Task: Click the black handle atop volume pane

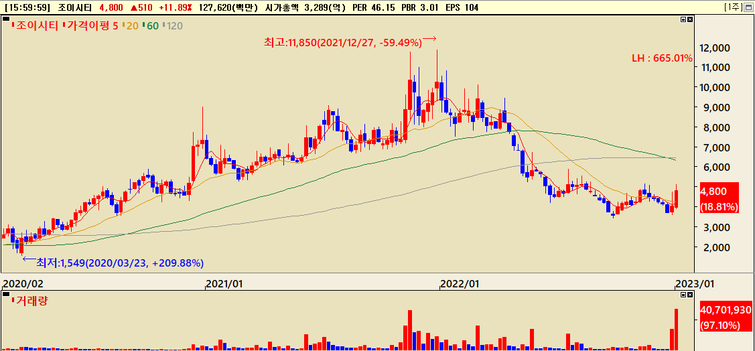Action: [6, 293]
